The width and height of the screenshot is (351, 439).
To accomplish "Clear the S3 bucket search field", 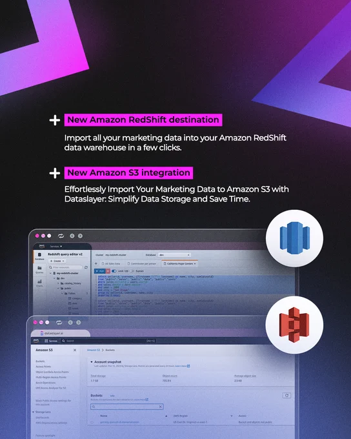I will click(161, 407).
